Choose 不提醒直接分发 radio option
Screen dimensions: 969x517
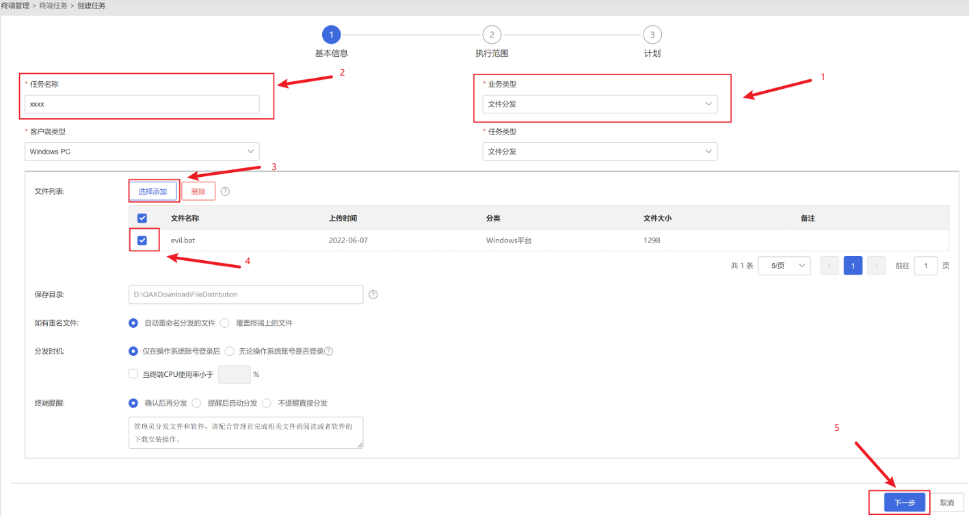(x=267, y=403)
